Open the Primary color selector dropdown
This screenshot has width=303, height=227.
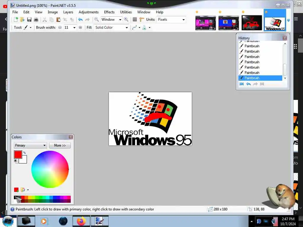(30, 145)
